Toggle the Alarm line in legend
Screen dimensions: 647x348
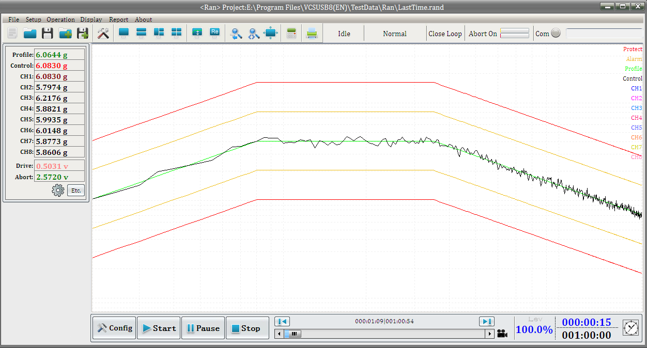pos(634,59)
